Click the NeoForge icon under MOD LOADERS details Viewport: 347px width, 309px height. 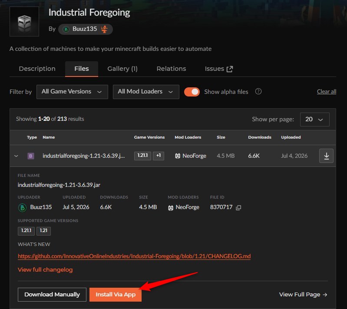pyautogui.click(x=170, y=208)
